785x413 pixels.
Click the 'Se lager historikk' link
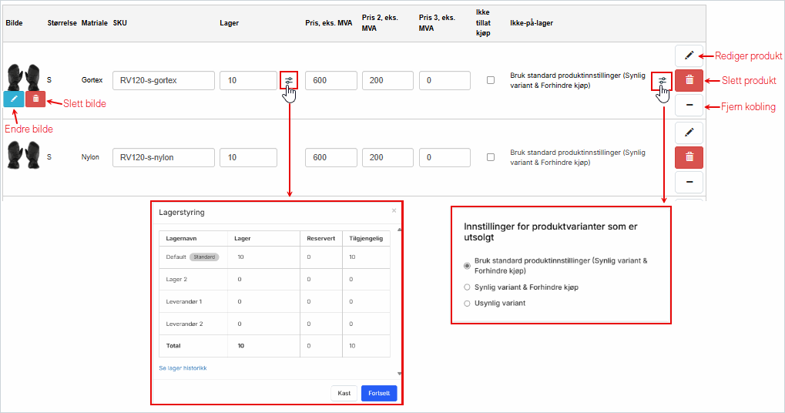coord(183,368)
